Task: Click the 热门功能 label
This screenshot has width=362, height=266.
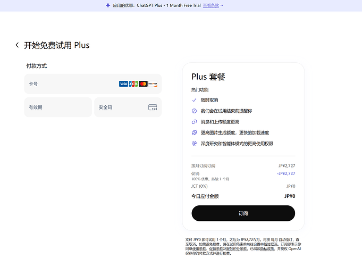Action: 200,90
